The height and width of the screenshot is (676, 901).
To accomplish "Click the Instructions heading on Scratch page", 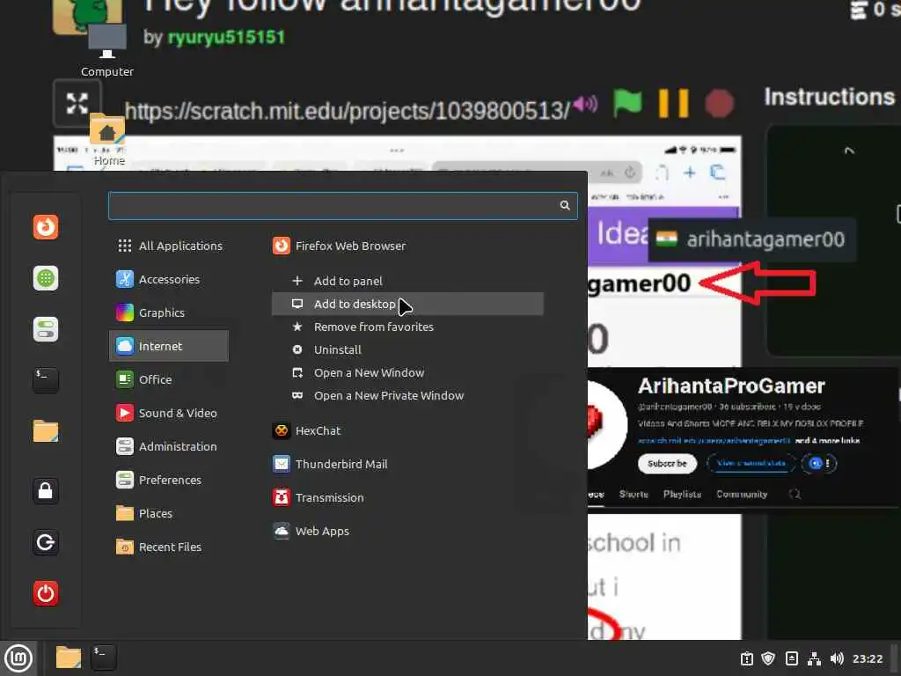I will pos(829,97).
